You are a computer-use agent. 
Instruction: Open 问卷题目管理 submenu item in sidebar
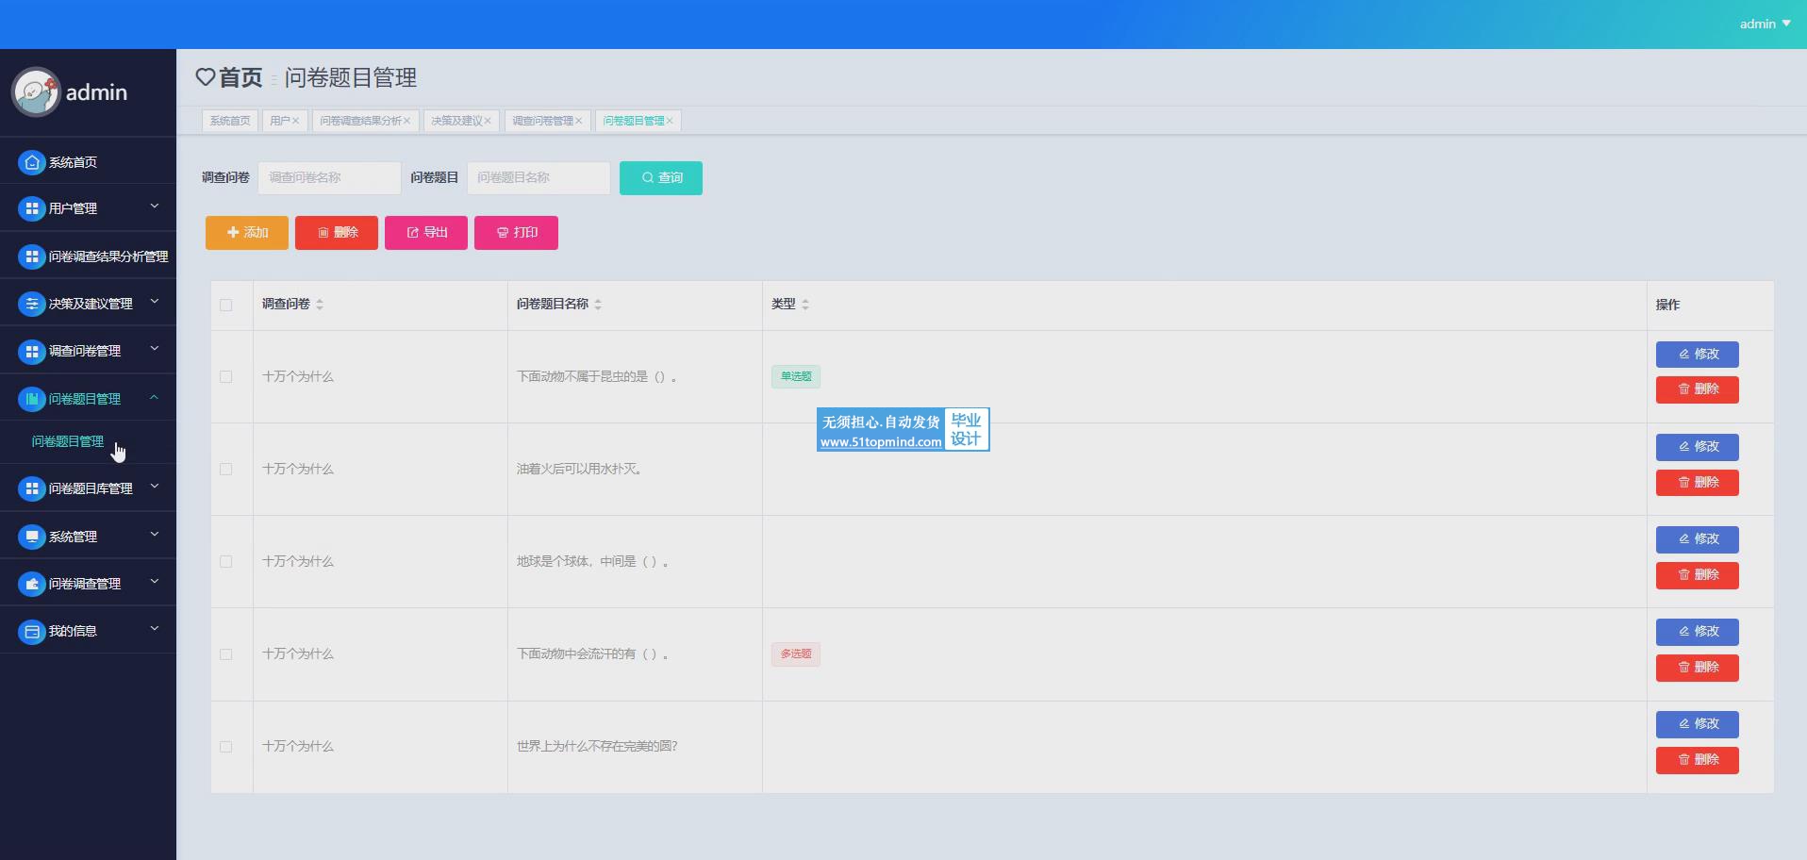click(x=68, y=441)
